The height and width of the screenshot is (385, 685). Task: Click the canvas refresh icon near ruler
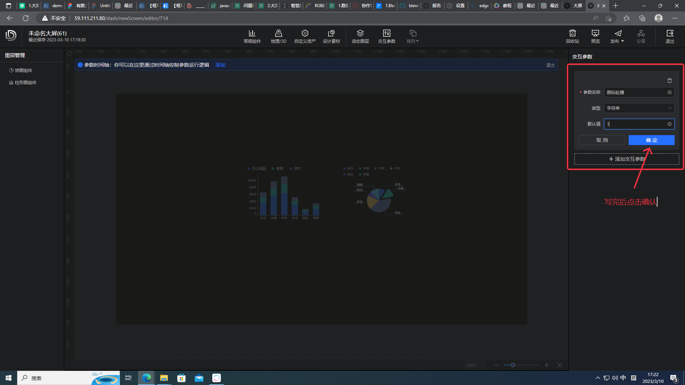pos(70,53)
